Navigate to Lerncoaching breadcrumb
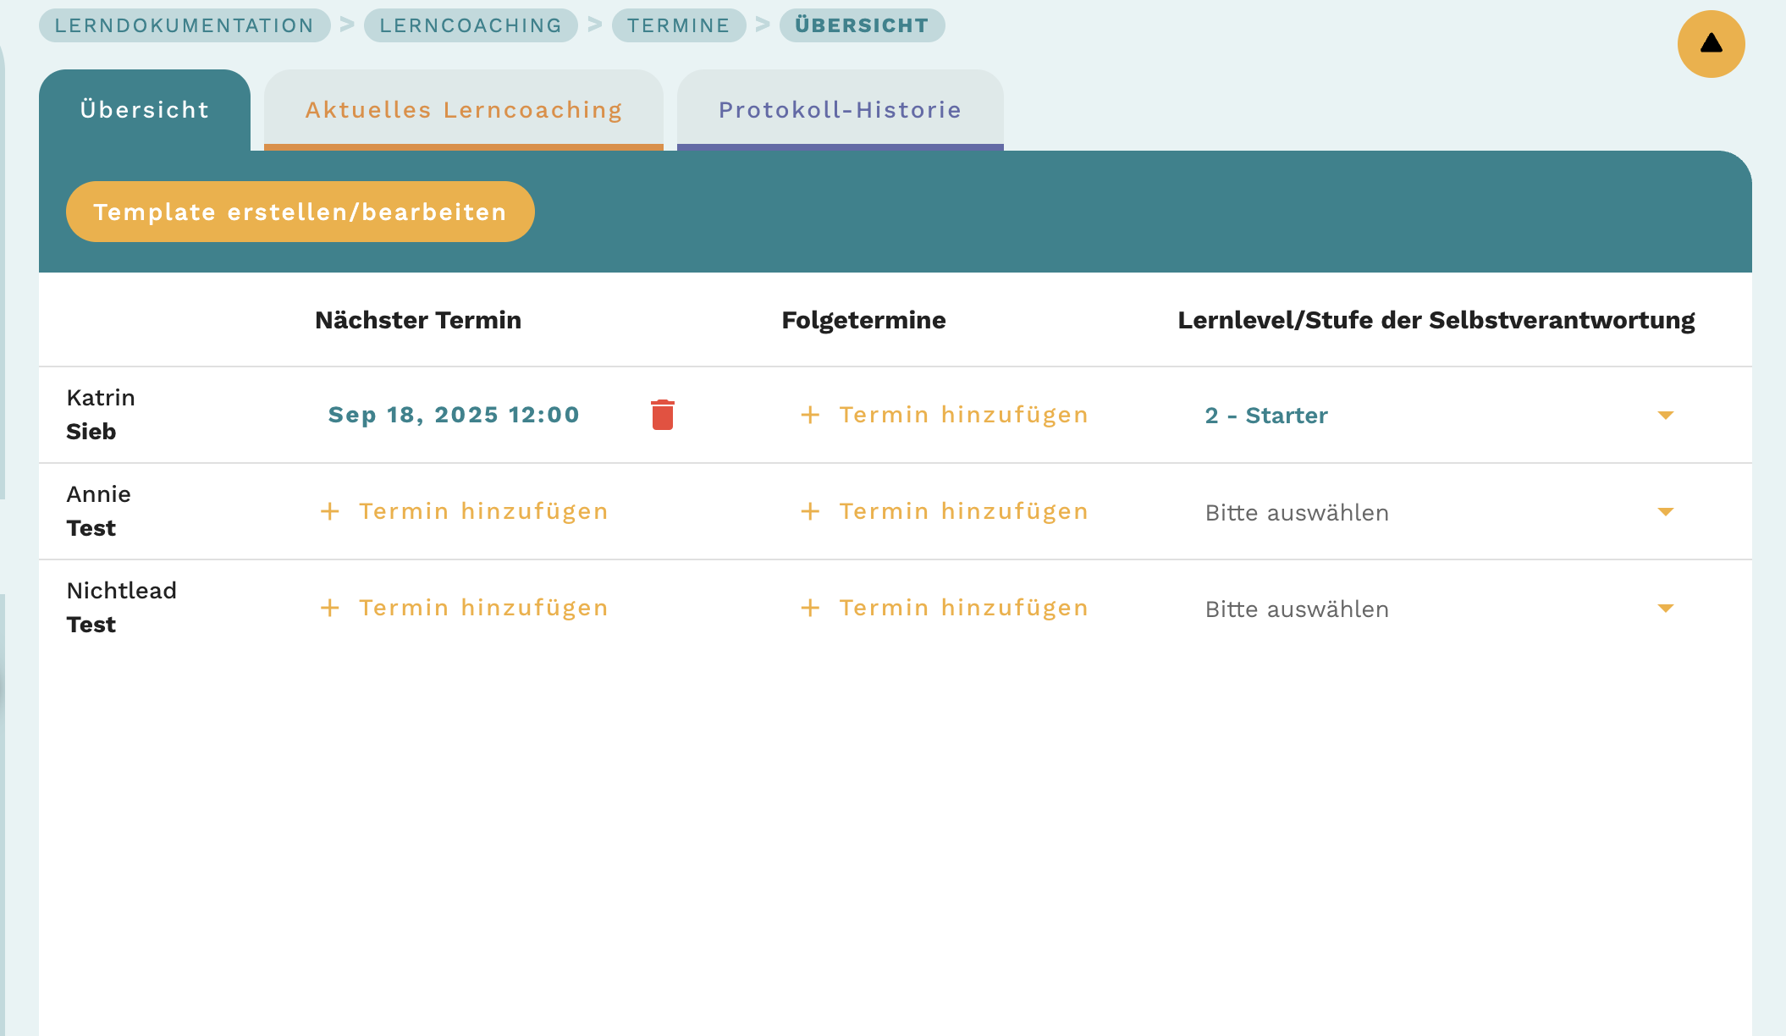 click(471, 25)
